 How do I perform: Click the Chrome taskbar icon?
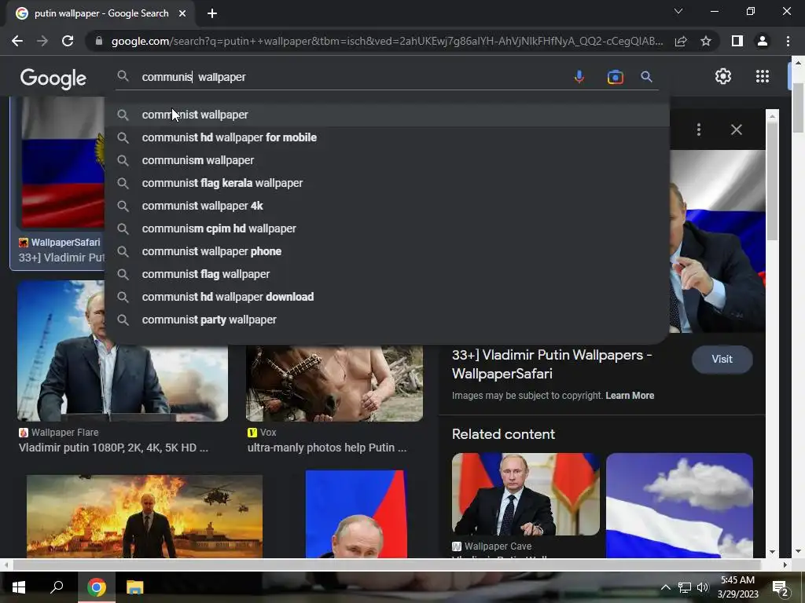coord(96,587)
